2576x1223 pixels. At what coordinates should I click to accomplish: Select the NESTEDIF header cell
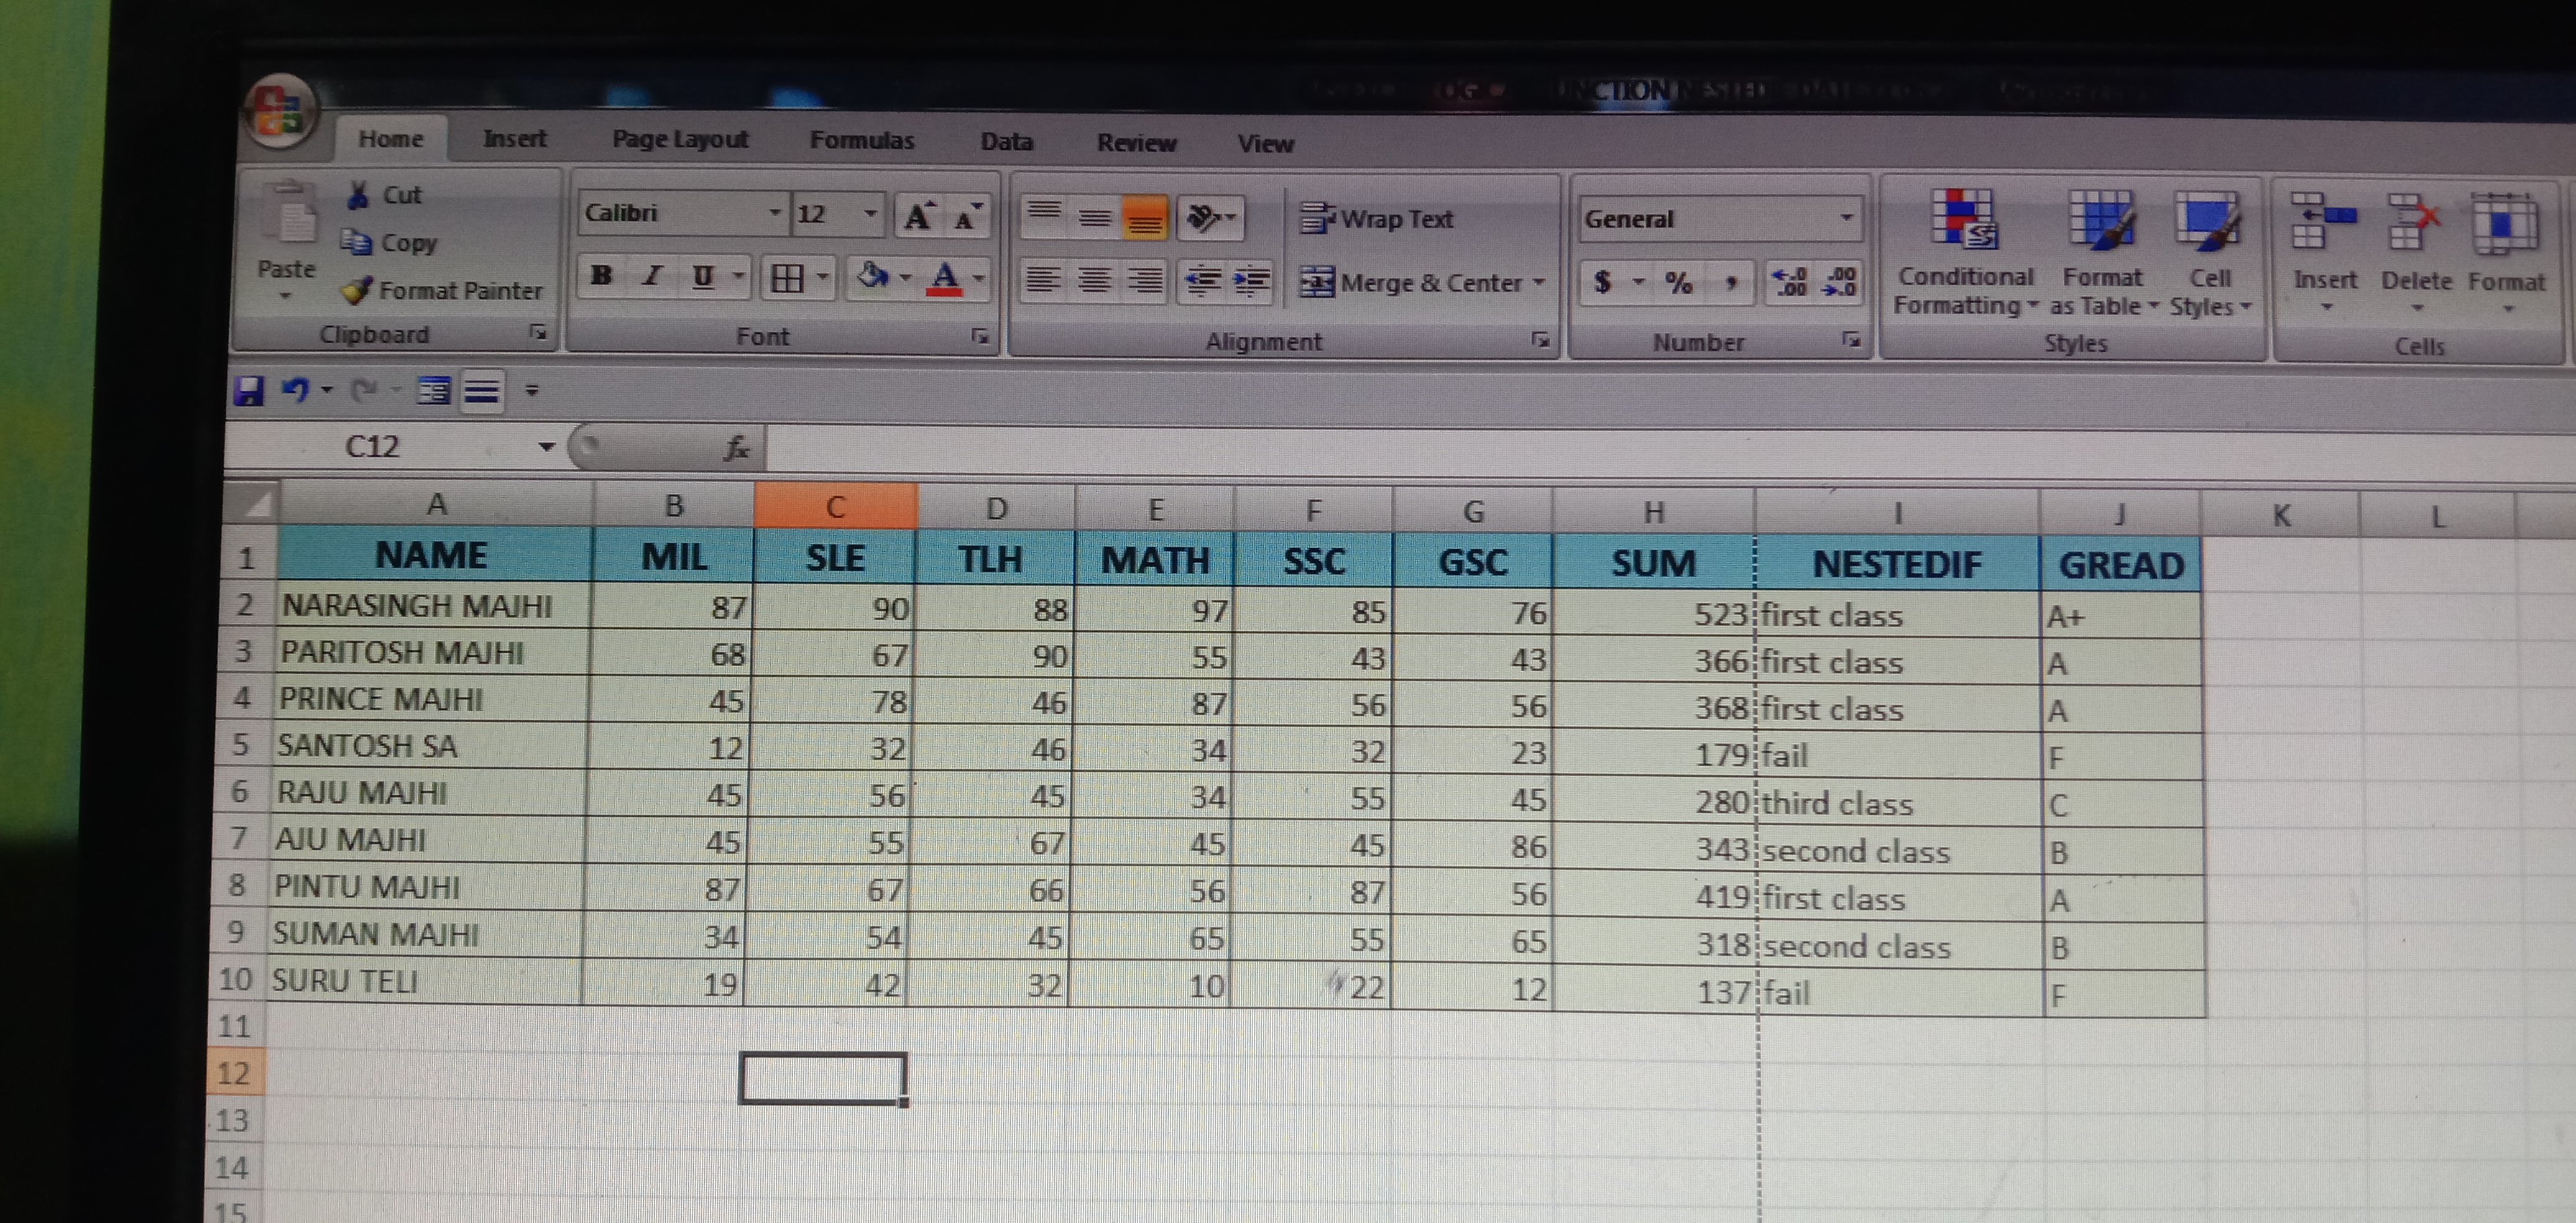[1896, 564]
